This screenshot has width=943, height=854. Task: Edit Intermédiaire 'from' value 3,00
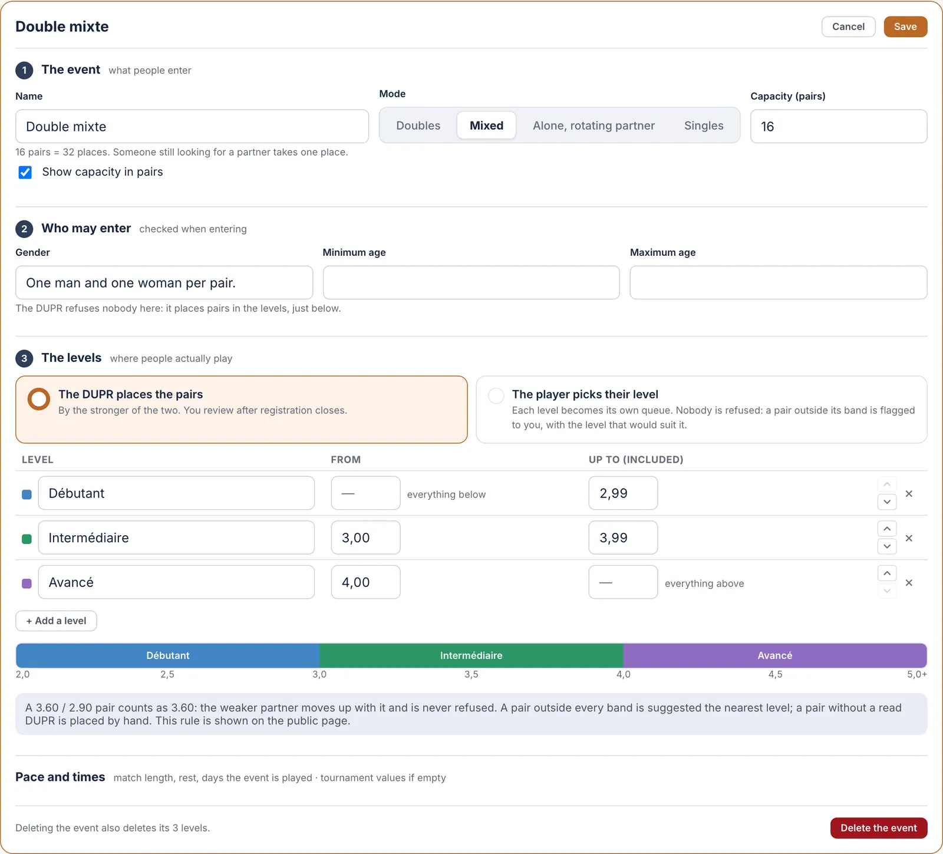(365, 538)
